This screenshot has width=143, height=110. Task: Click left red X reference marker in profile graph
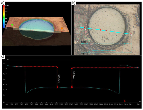tap(16, 67)
